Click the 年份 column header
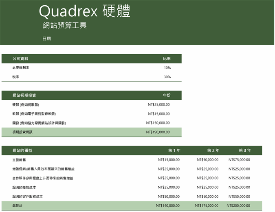The image size is (275, 212). [x=167, y=95]
